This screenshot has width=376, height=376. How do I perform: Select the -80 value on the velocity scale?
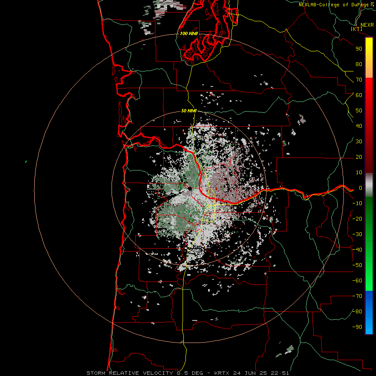coord(357,312)
